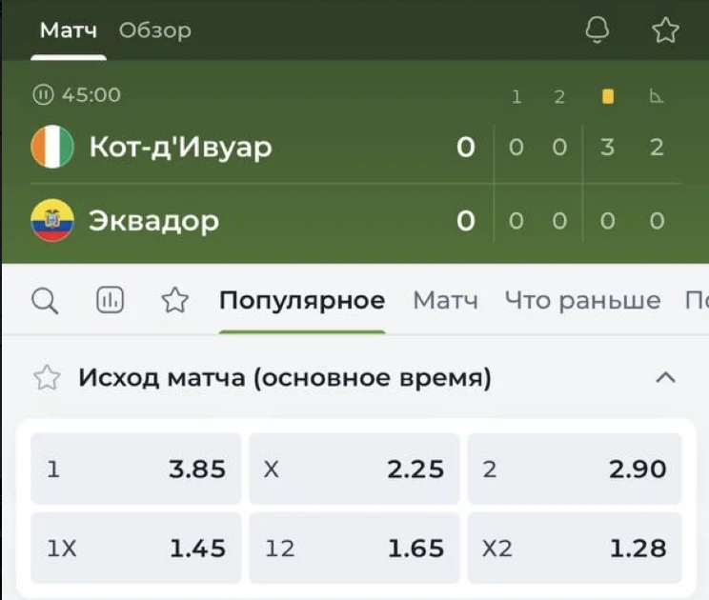709x600 pixels.
Task: Show favorite markets star filter
Action: (175, 300)
